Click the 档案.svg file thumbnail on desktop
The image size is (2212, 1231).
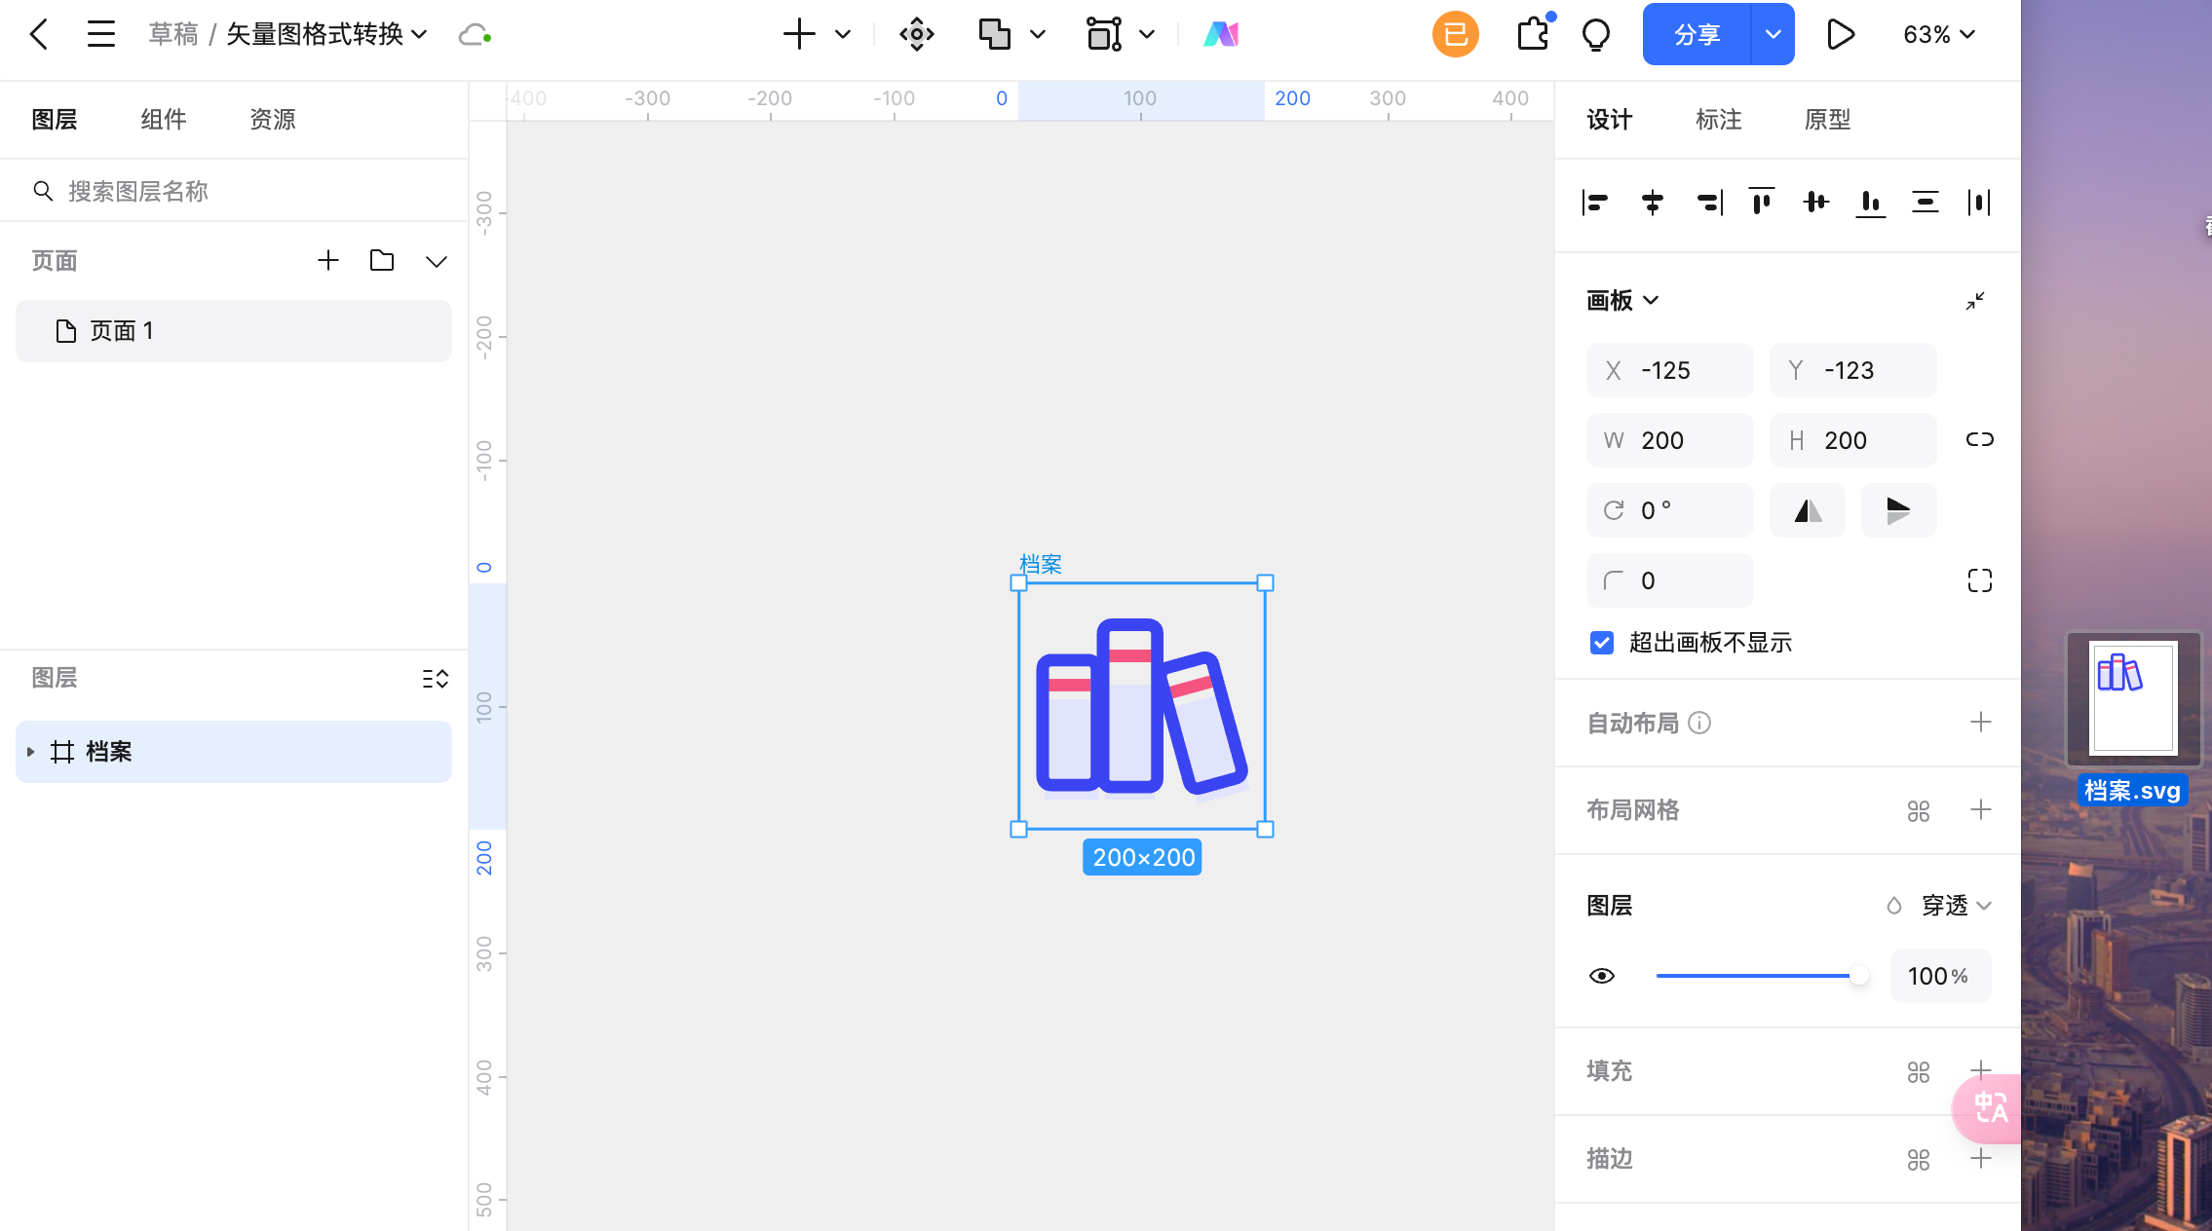point(2131,699)
